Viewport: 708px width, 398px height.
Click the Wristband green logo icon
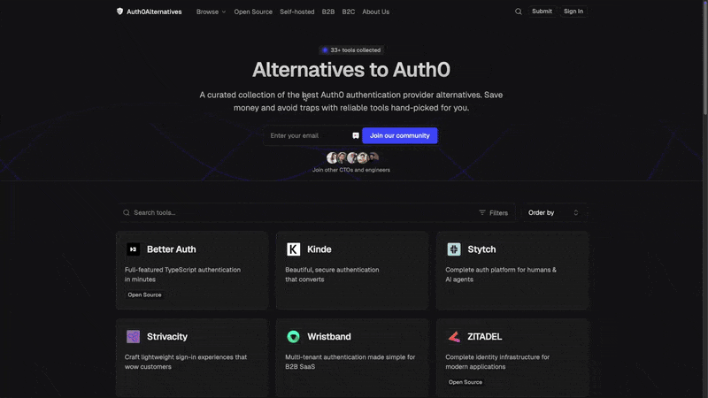(x=294, y=337)
